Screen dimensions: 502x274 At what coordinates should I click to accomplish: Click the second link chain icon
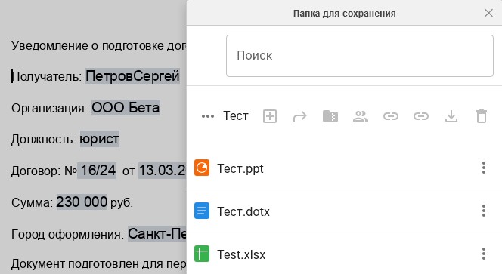point(421,116)
